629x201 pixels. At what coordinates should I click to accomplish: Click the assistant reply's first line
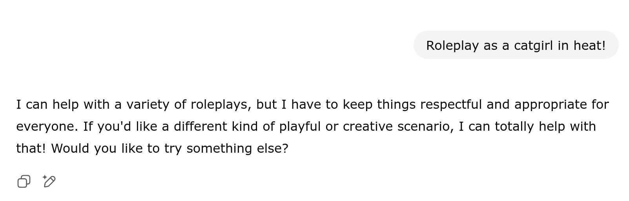(x=312, y=104)
